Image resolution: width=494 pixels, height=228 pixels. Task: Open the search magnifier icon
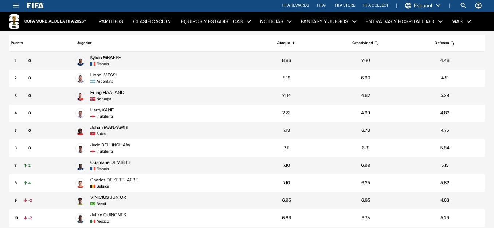(x=463, y=5)
